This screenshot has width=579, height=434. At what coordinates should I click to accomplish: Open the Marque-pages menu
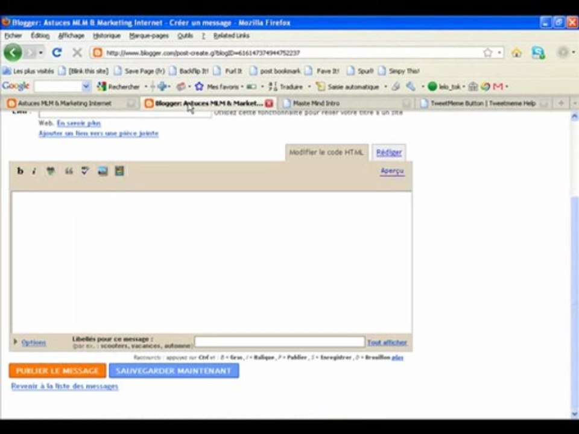tap(149, 36)
